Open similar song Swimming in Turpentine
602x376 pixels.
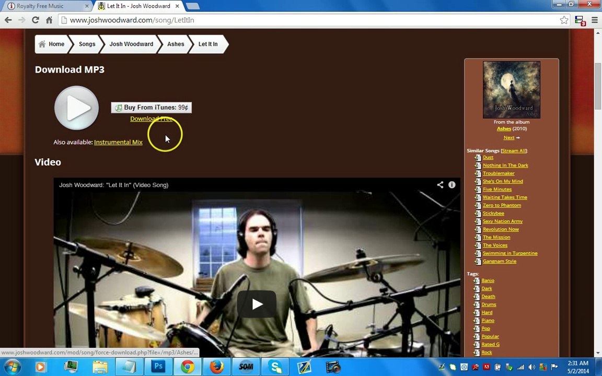[x=510, y=253]
